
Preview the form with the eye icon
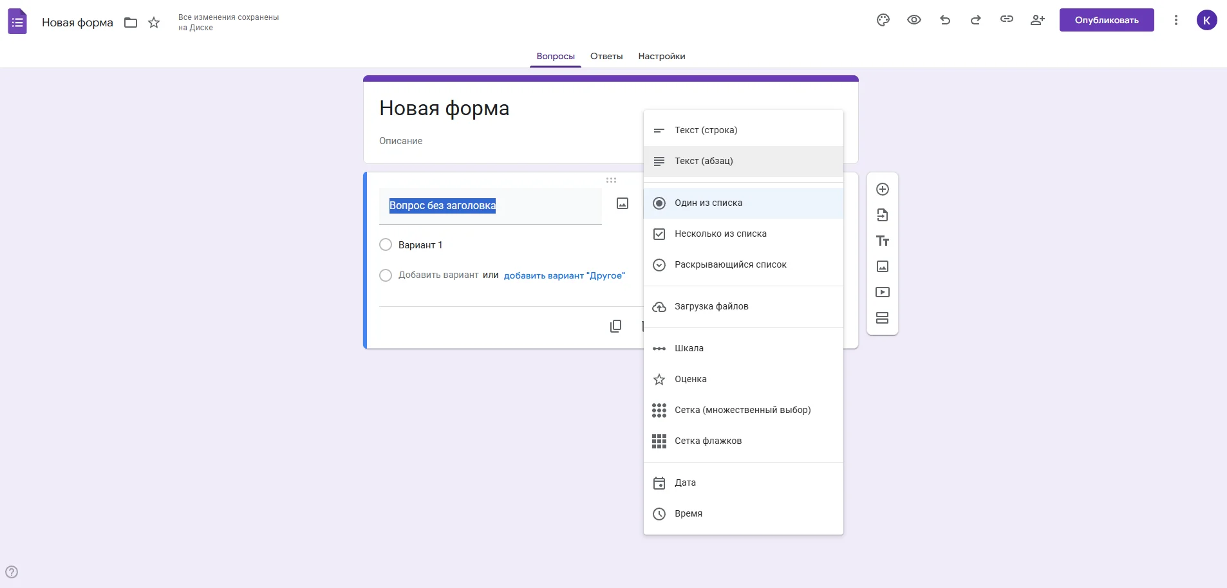pyautogui.click(x=913, y=20)
